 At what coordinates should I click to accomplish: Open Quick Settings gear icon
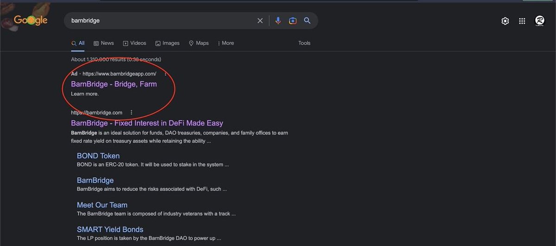[505, 21]
